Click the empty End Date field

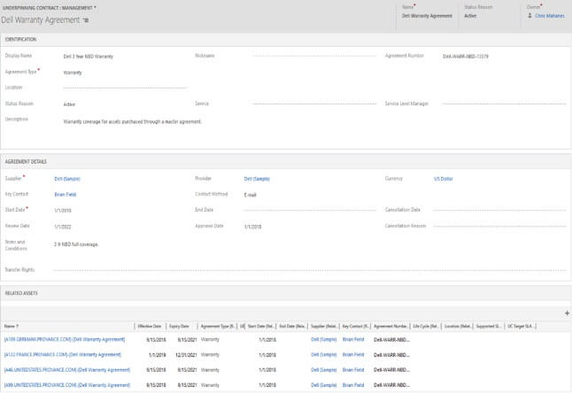click(x=310, y=211)
